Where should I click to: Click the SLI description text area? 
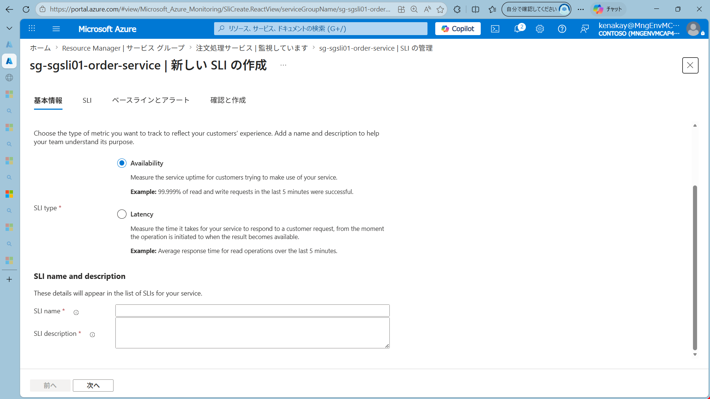(253, 333)
